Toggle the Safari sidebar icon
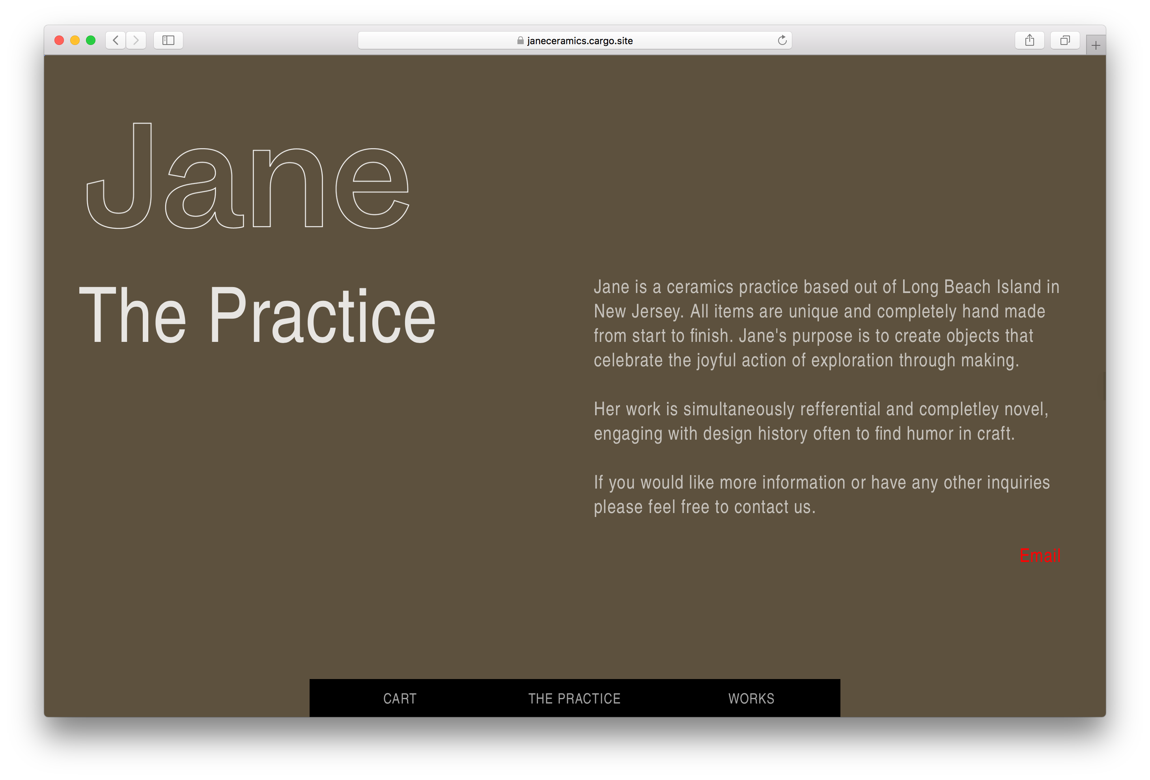Screen dimensions: 1150x780 (168, 40)
